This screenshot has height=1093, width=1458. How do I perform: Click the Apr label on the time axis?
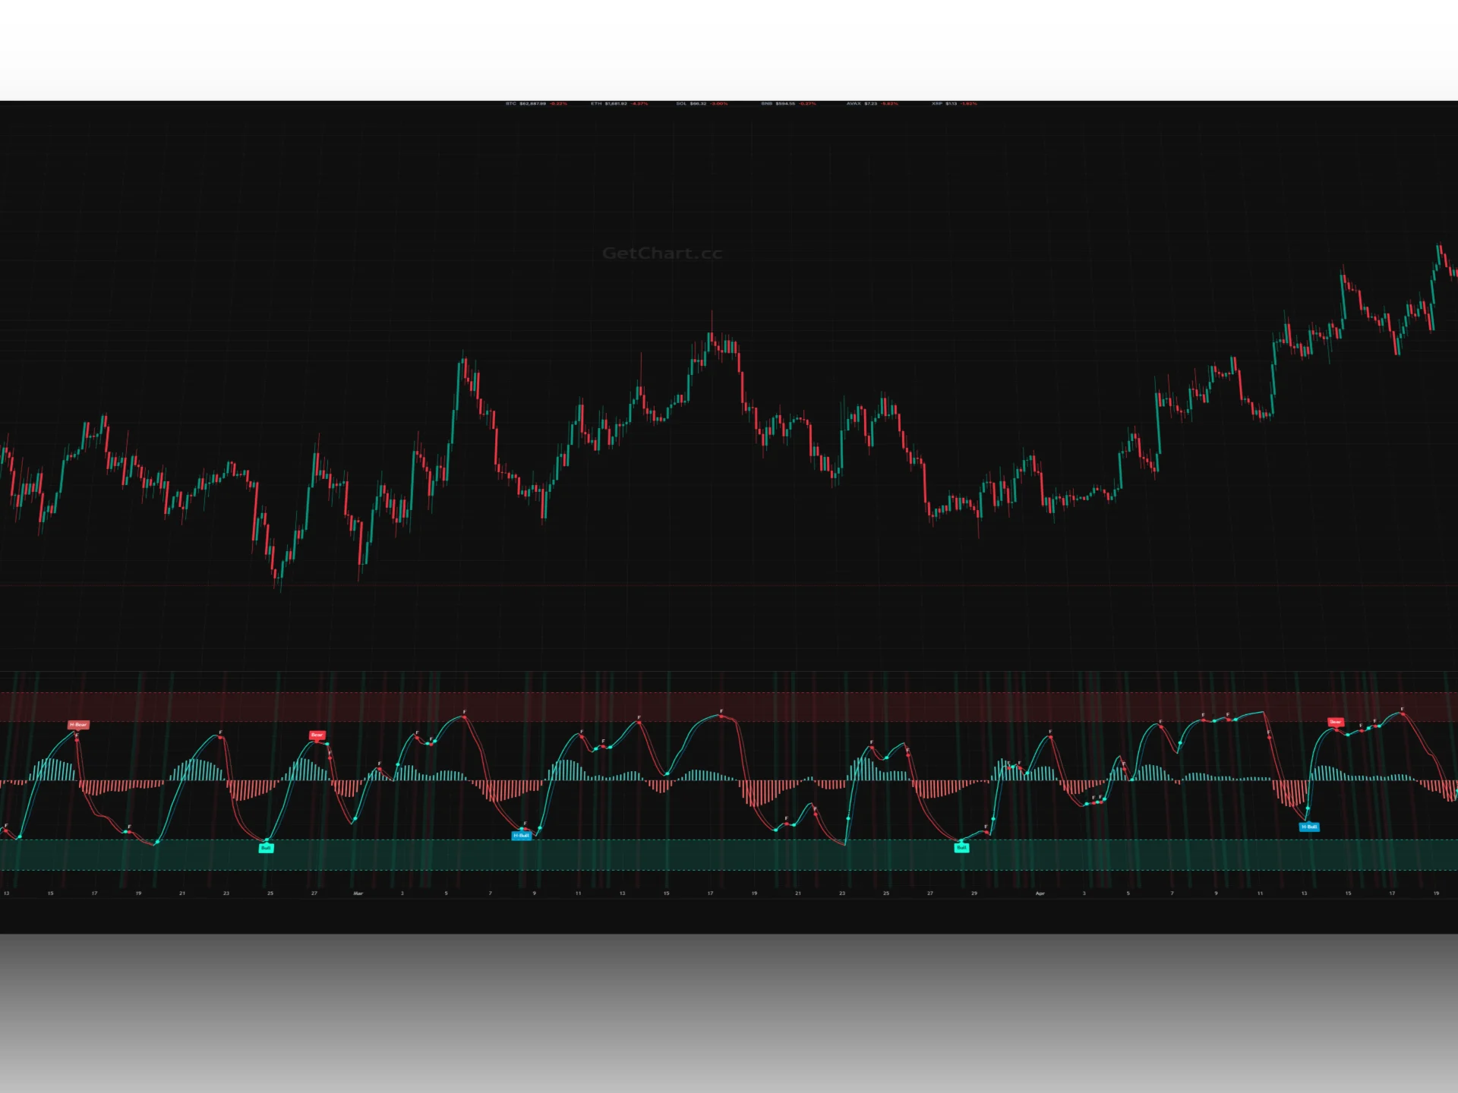(x=1040, y=893)
